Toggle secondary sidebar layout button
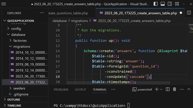 coord(170,4)
